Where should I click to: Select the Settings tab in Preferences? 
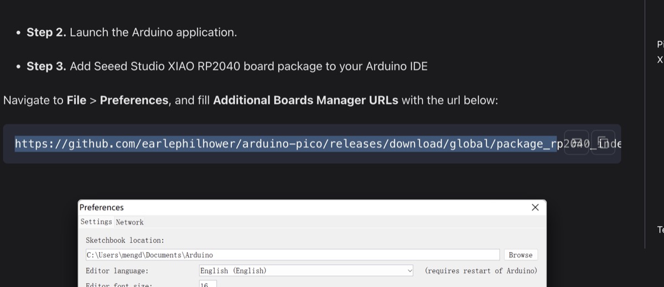pos(96,222)
